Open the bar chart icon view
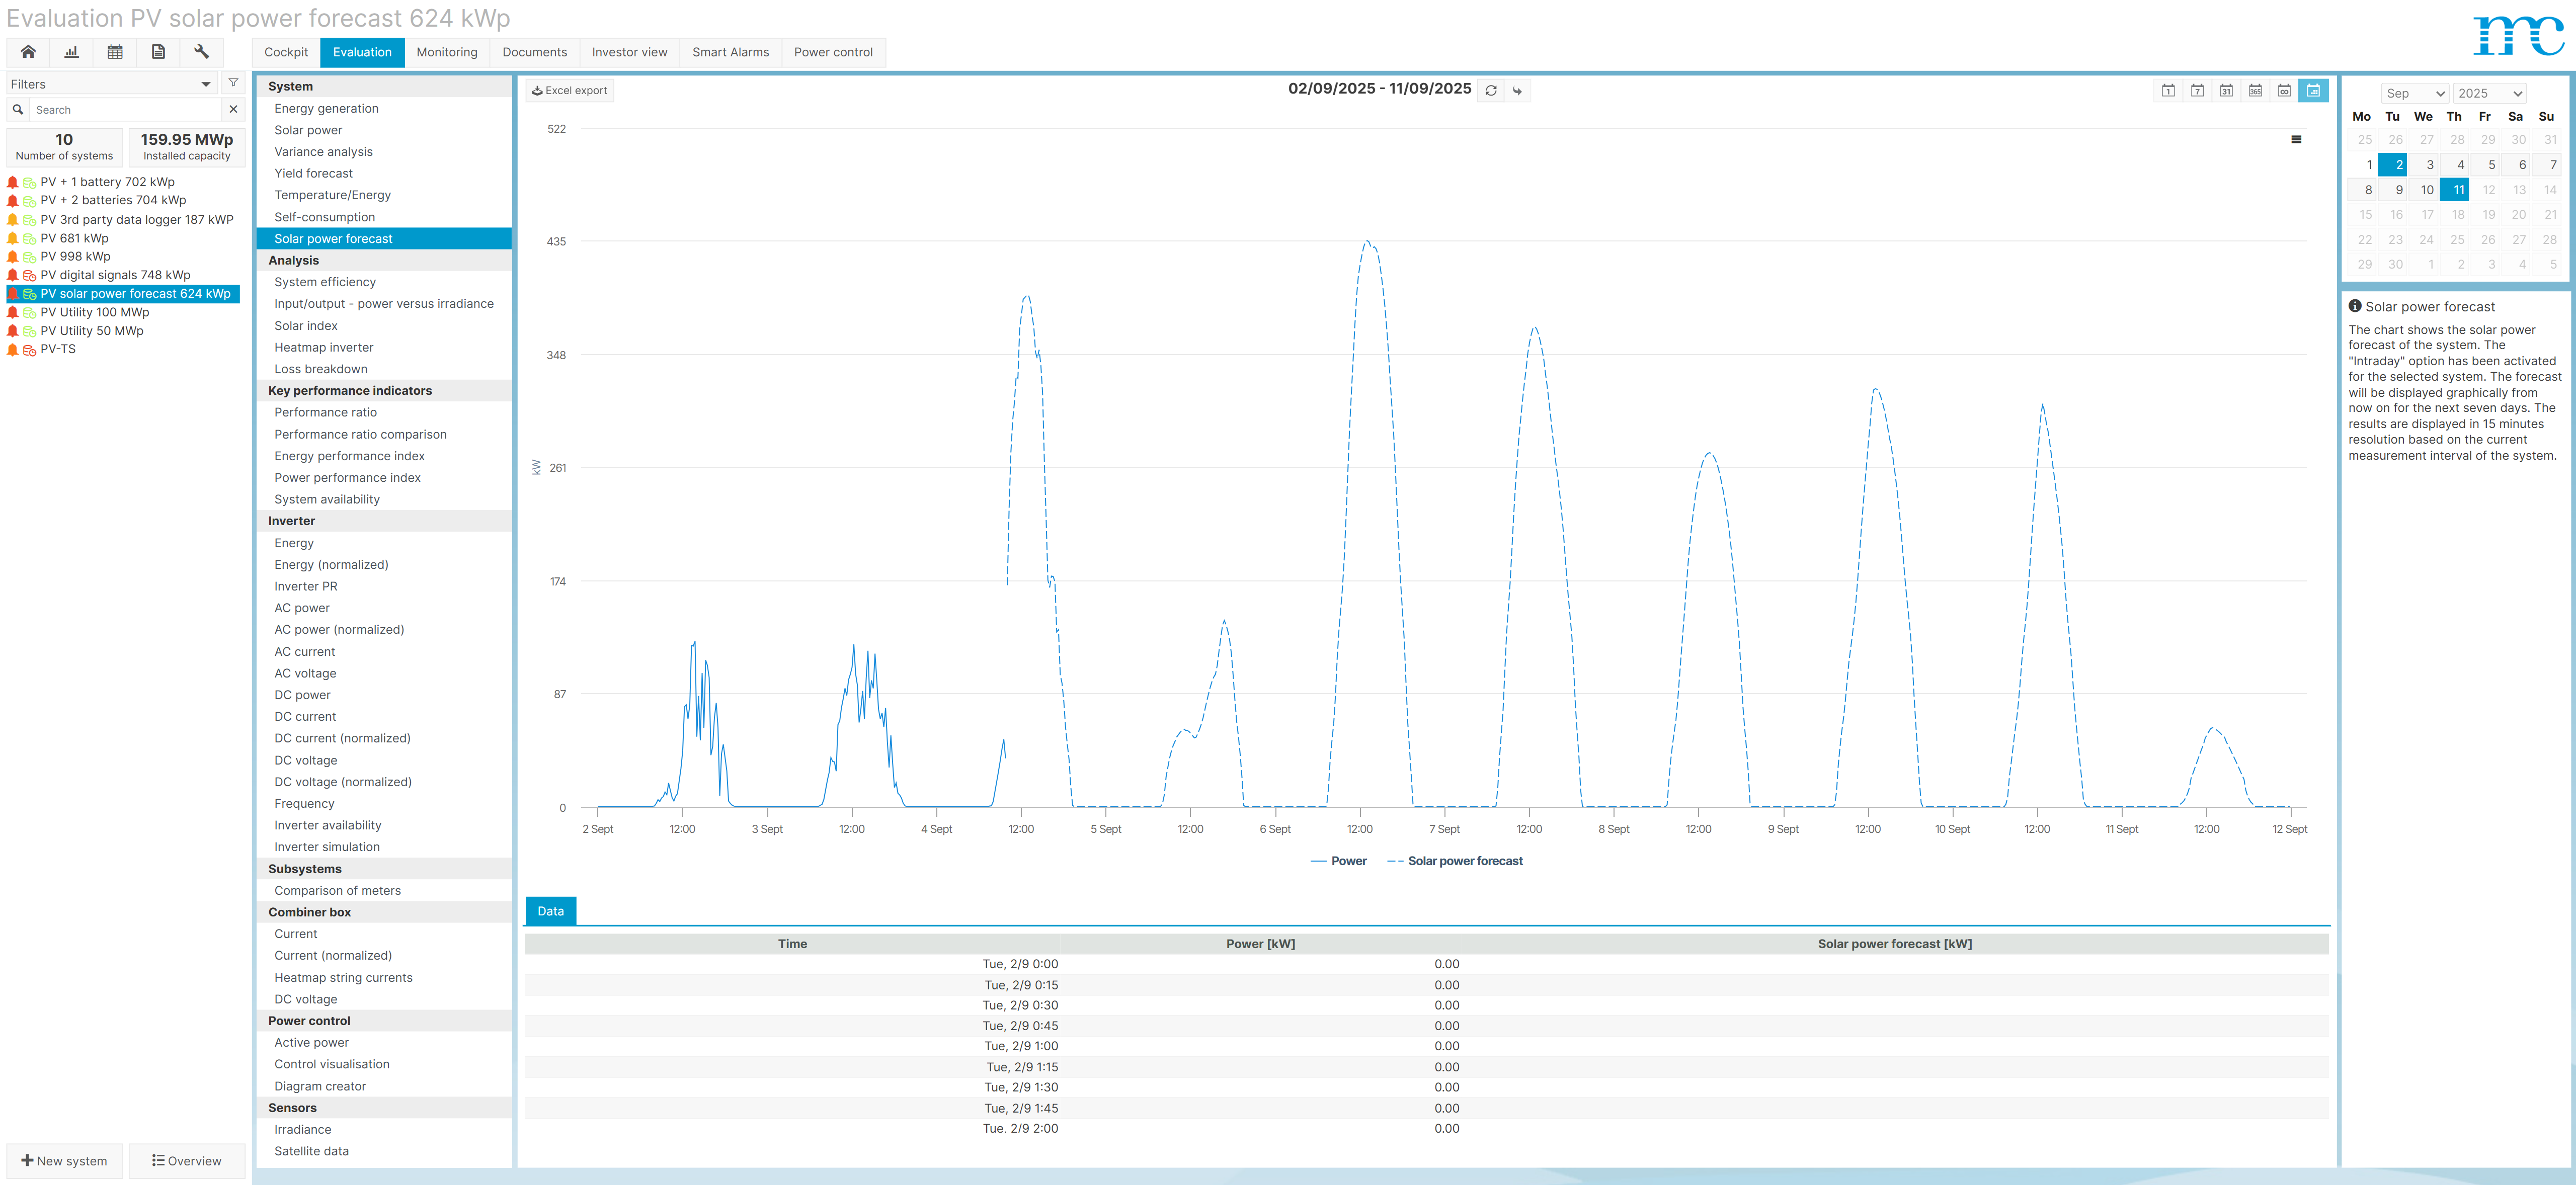Screen dimensions: 2576x1185 tap(71, 52)
